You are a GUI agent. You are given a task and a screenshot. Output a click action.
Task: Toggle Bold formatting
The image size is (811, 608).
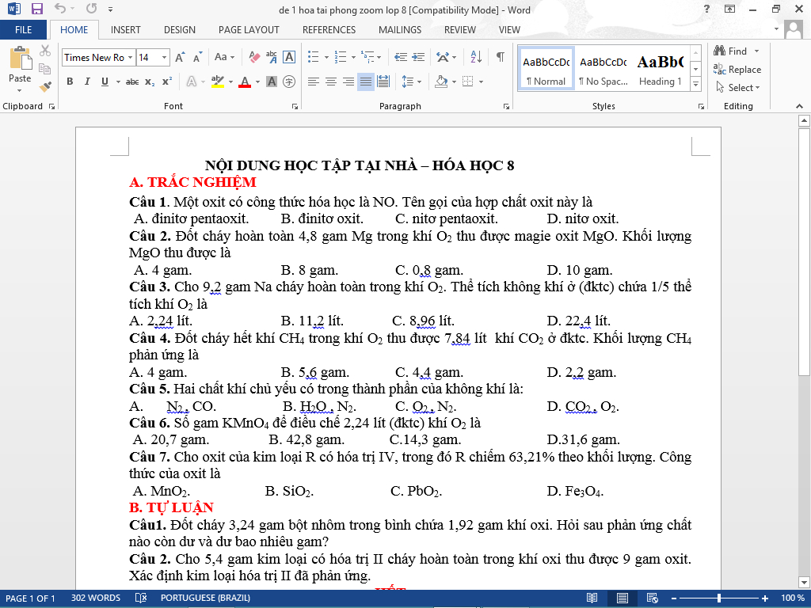click(x=70, y=82)
